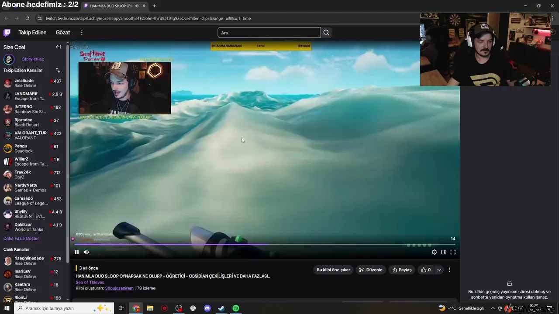The image size is (559, 314).
Task: Click the Paylaş share button
Action: [402, 270]
